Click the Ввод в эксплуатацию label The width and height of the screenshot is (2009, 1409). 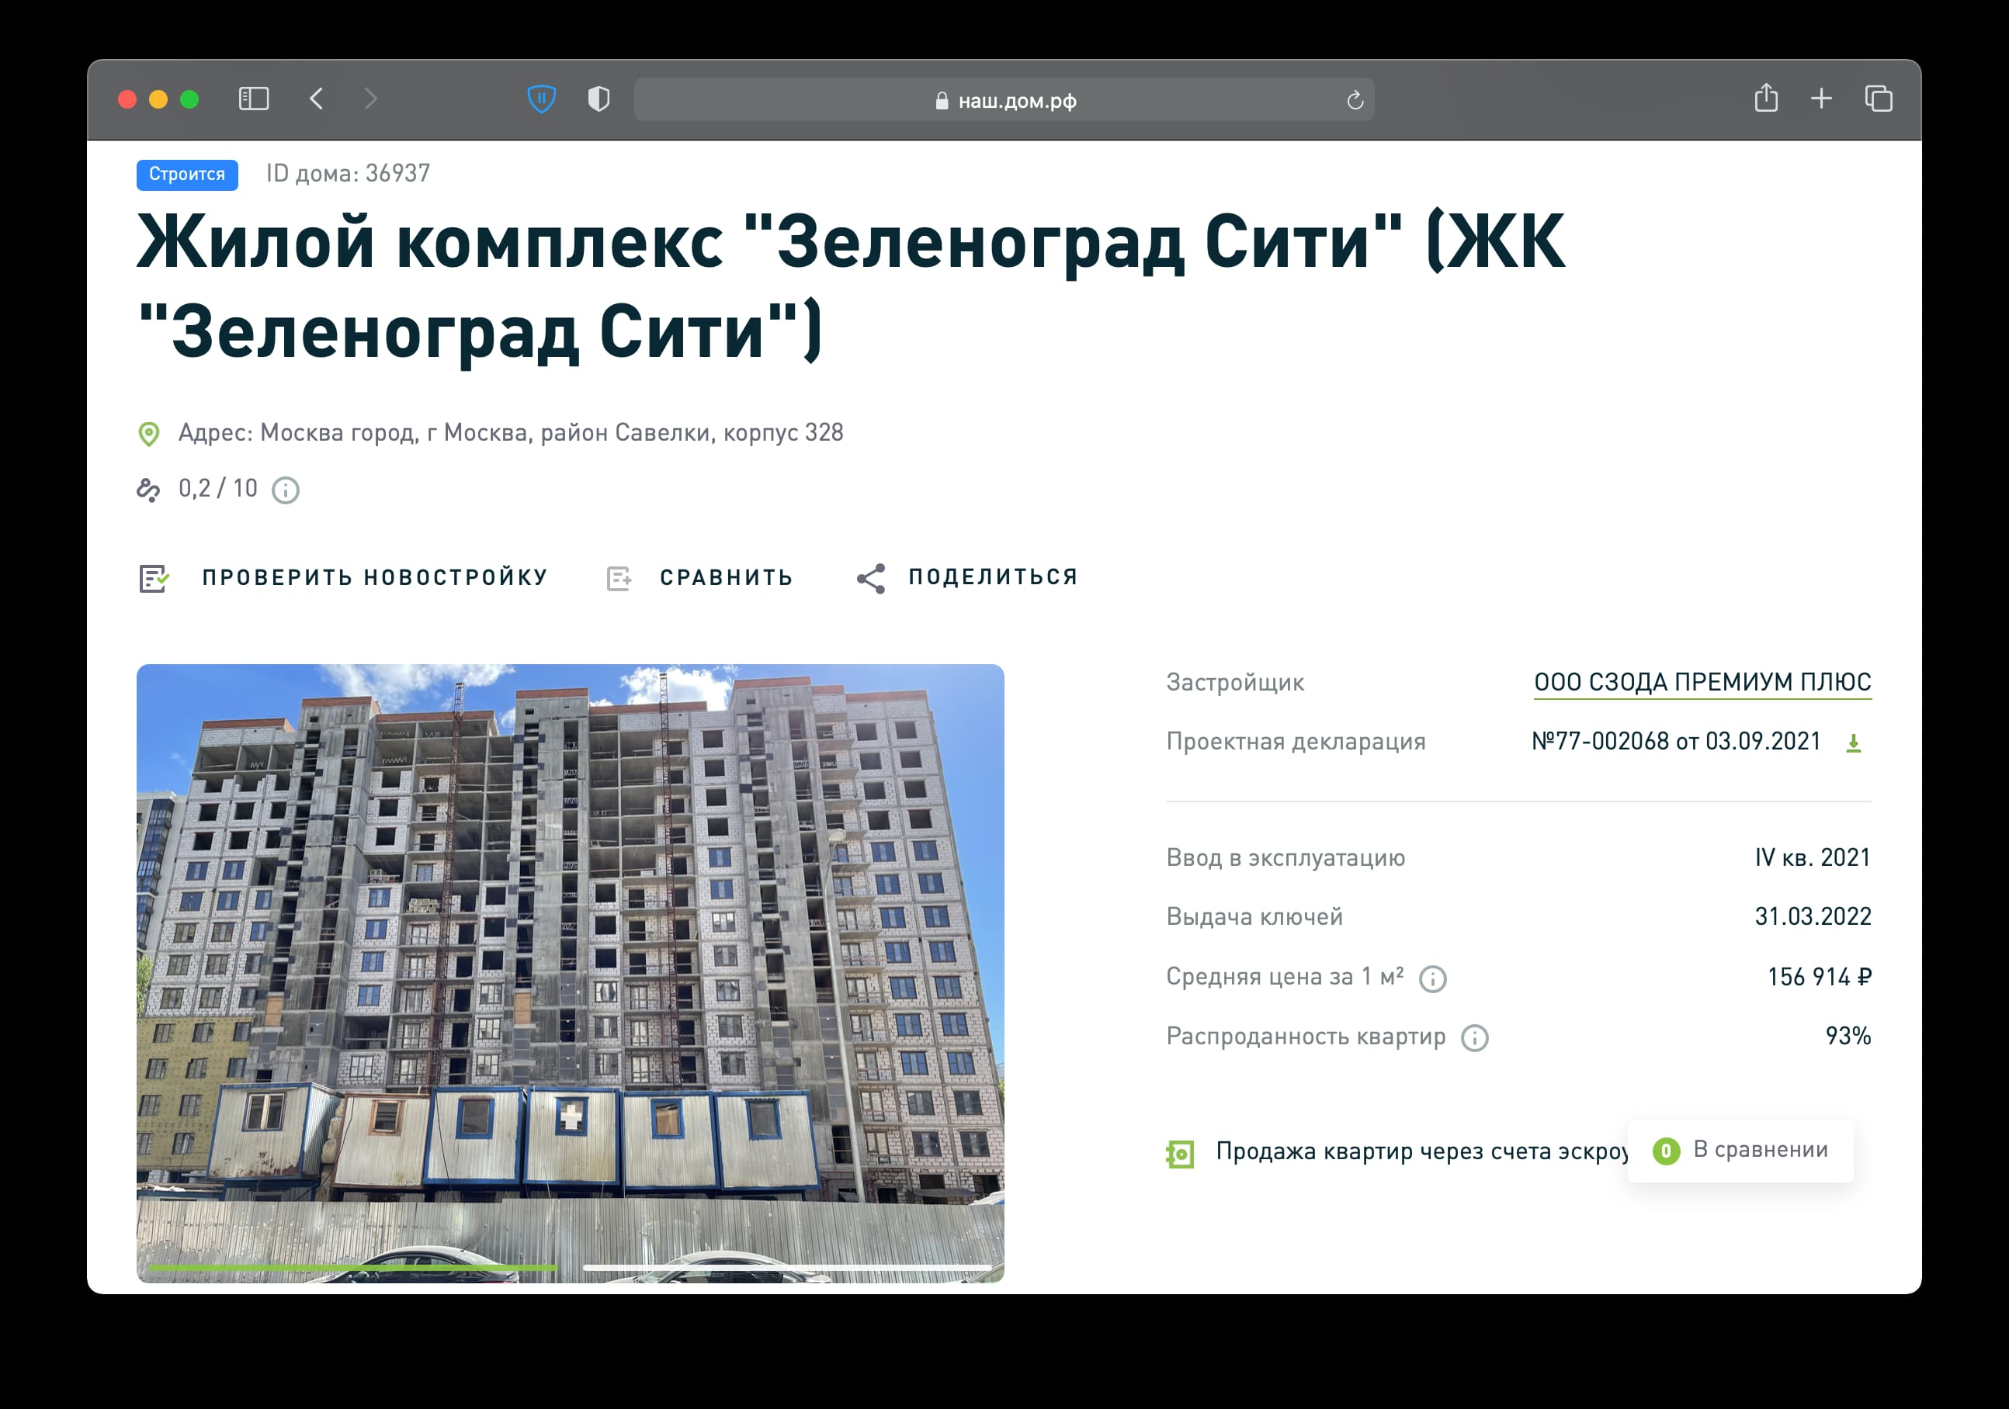tap(1286, 858)
